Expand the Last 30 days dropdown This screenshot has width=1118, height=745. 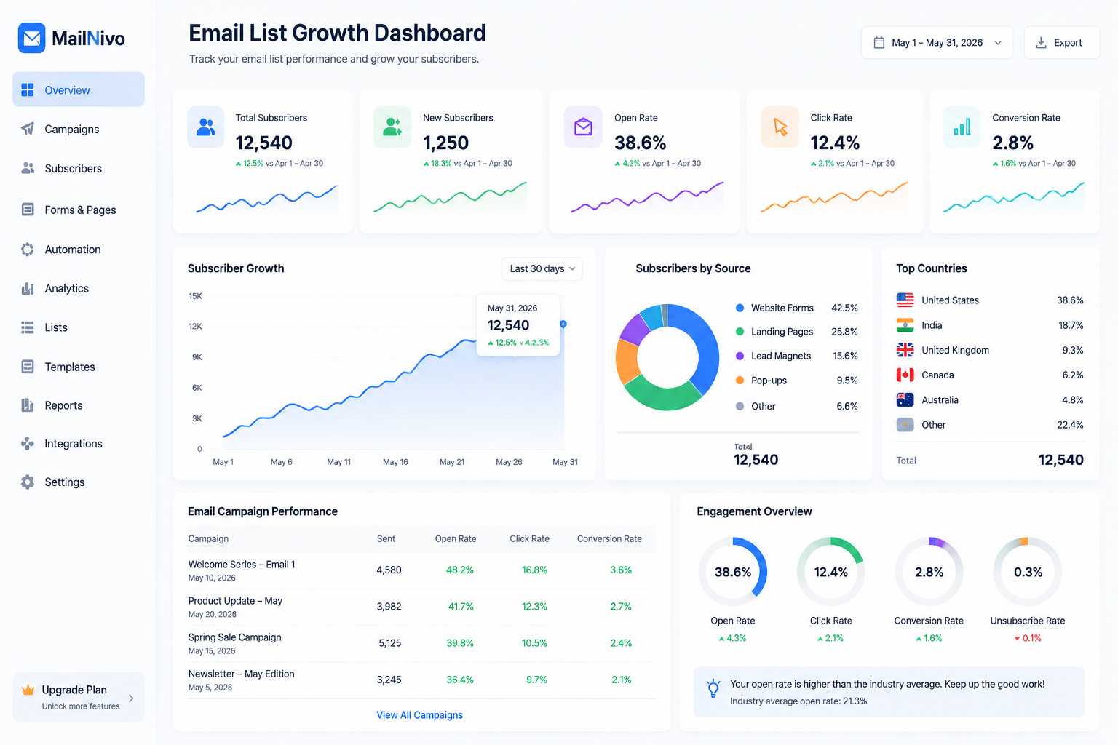542,268
